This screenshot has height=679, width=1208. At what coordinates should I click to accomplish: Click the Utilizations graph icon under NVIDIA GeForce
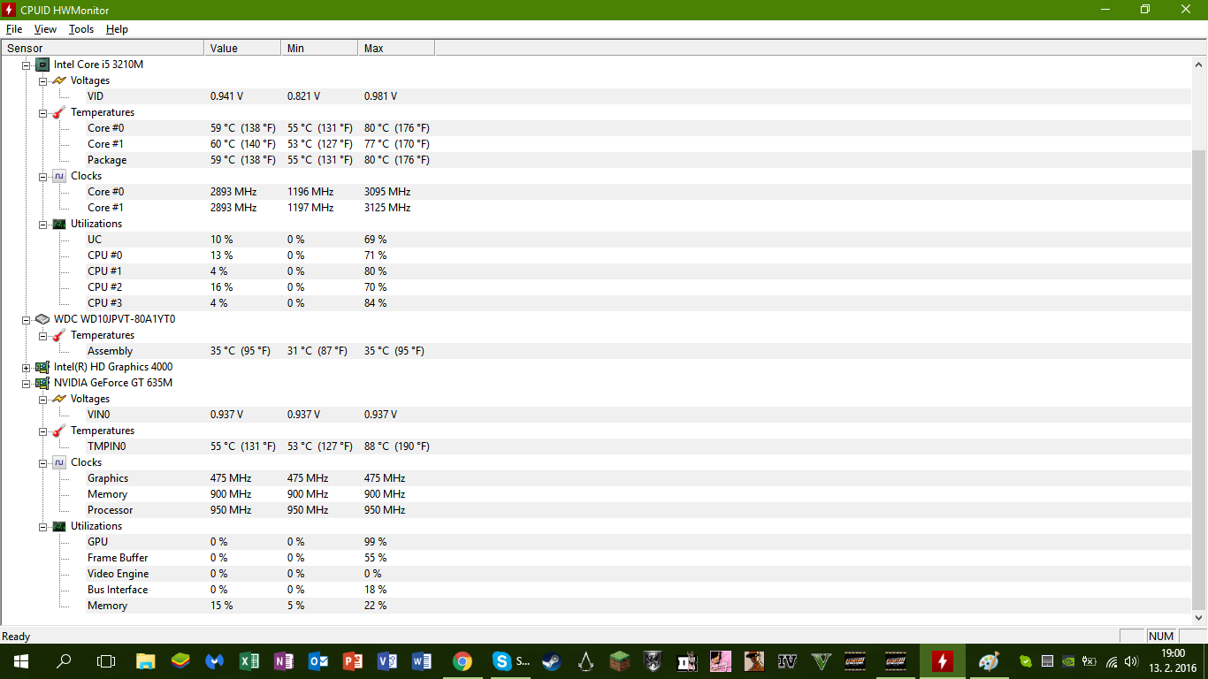[x=59, y=526]
